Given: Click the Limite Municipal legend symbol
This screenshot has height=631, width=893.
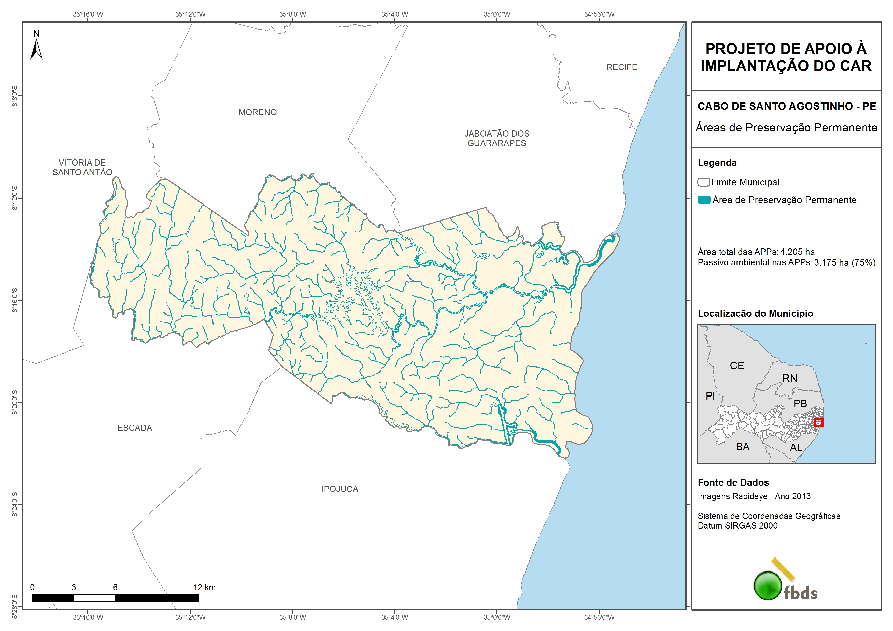Looking at the screenshot, I should click(x=703, y=182).
